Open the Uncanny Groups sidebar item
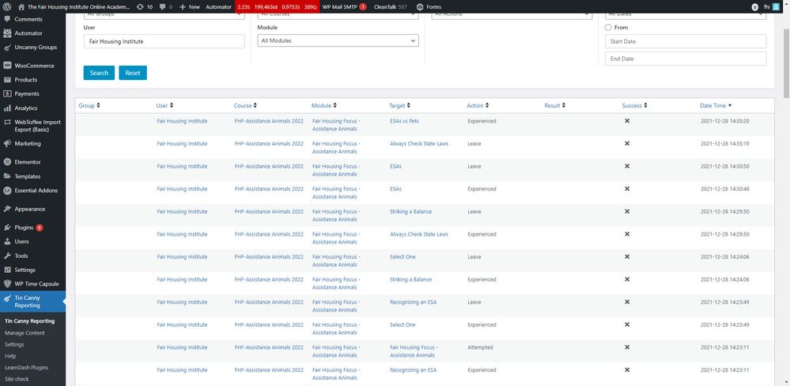The height and width of the screenshot is (386, 790). 36,47
